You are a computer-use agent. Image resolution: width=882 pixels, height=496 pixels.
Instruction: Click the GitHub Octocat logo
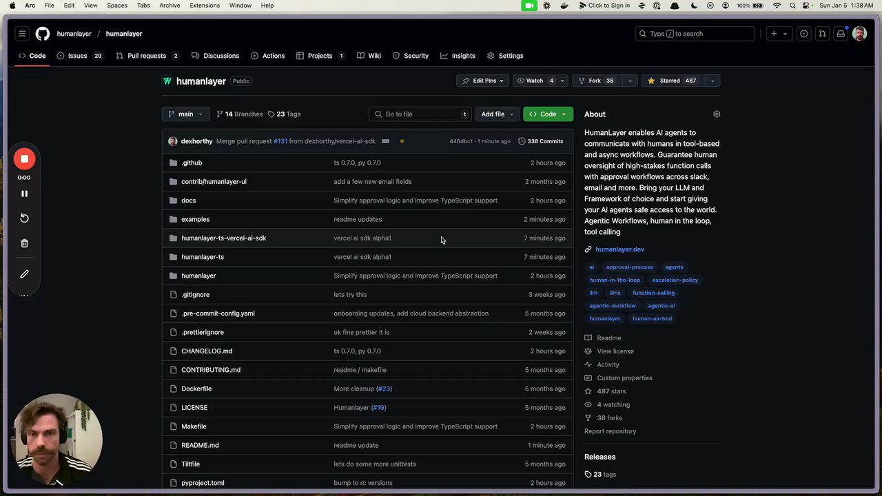coord(43,34)
